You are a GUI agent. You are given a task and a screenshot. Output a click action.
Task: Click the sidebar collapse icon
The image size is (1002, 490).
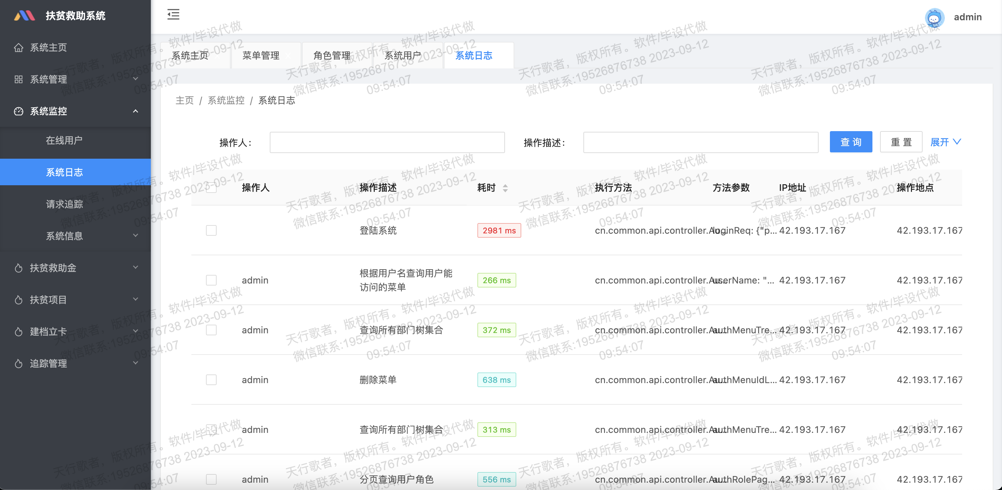[173, 15]
